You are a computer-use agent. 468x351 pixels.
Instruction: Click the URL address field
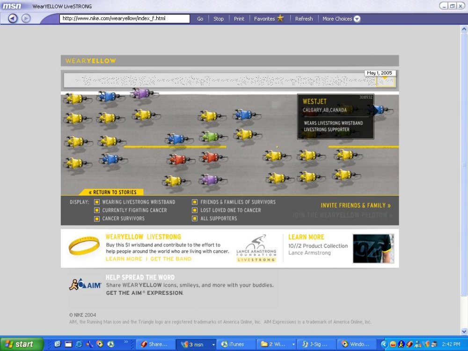tap(124, 19)
